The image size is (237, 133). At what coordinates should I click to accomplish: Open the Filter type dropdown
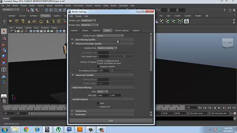pos(103,92)
